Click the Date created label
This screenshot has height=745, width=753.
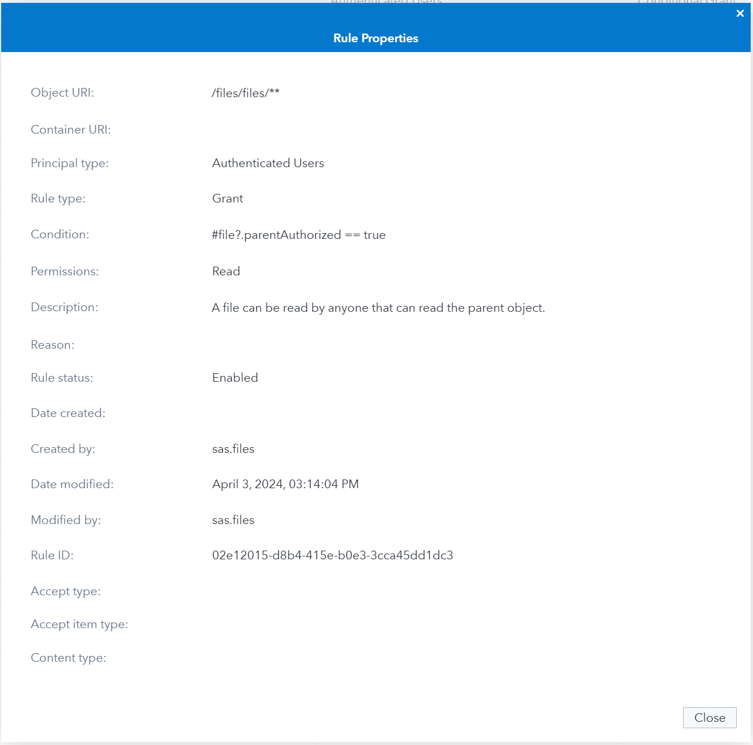click(x=68, y=413)
